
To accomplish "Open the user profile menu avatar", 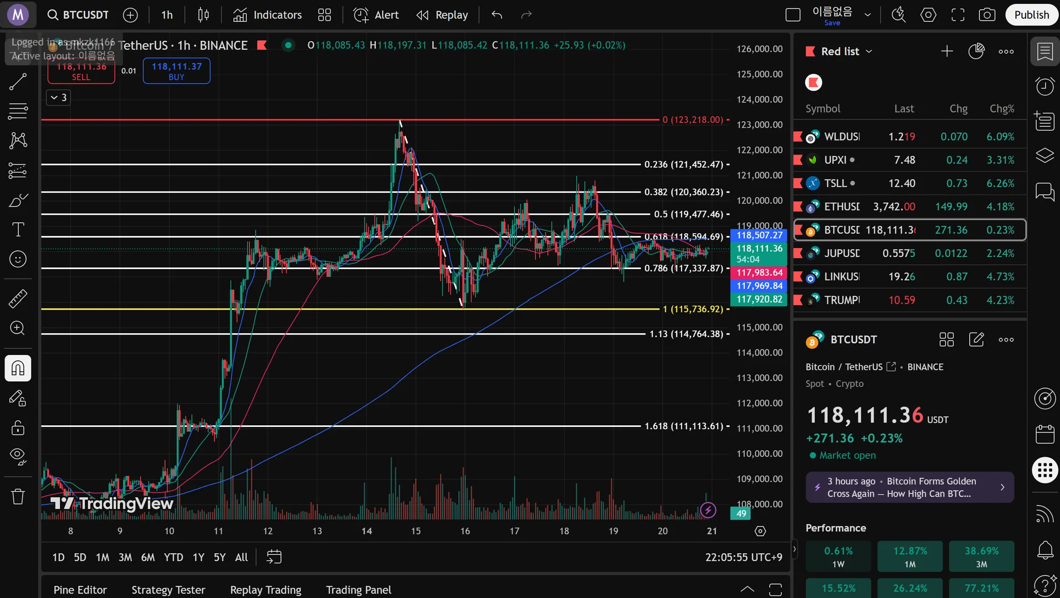I will point(18,15).
